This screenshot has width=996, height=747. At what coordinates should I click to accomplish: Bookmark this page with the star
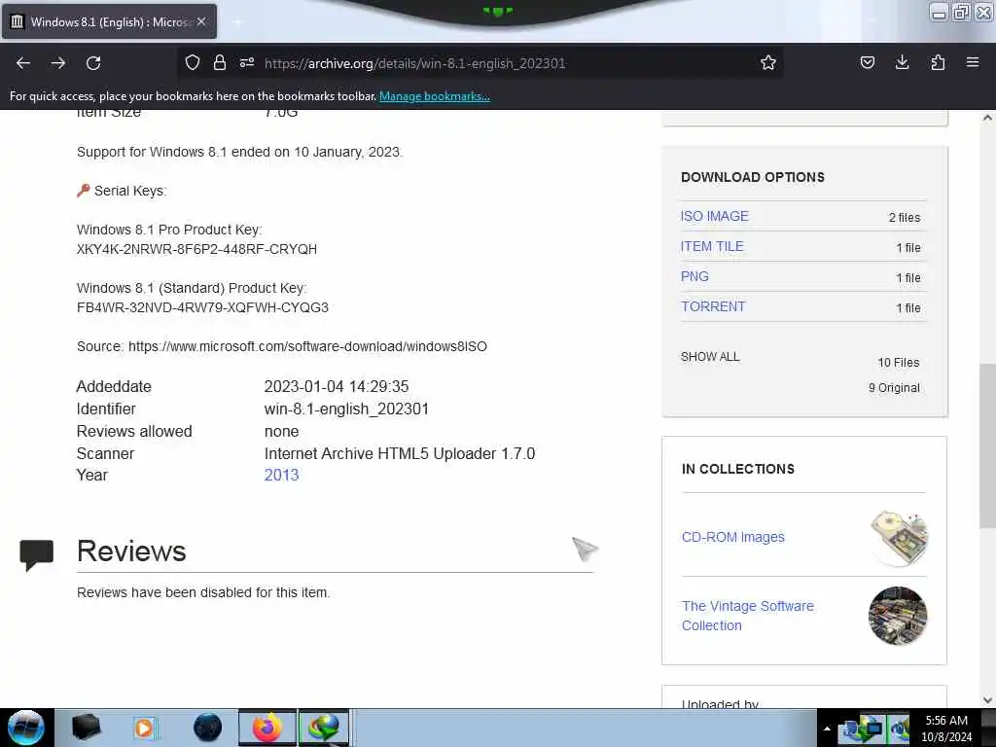(x=768, y=62)
